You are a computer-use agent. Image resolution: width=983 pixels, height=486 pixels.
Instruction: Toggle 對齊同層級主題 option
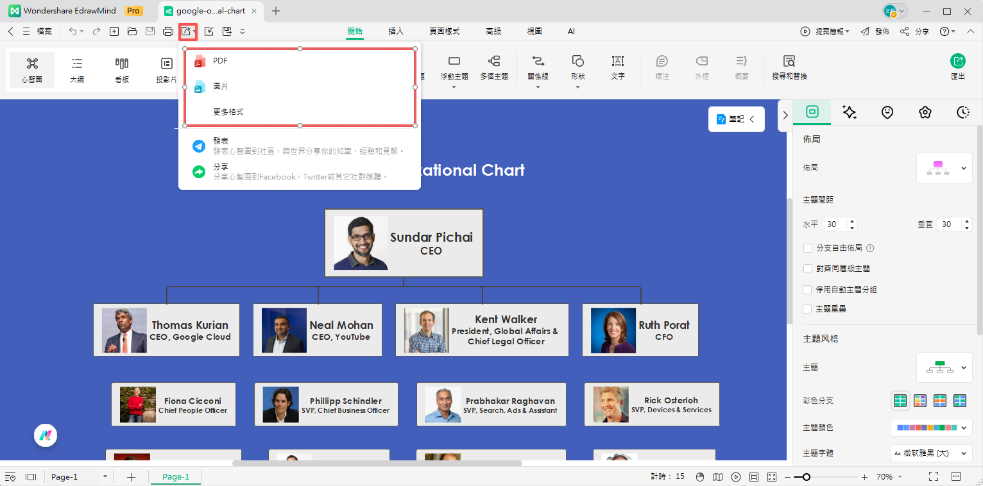point(807,269)
